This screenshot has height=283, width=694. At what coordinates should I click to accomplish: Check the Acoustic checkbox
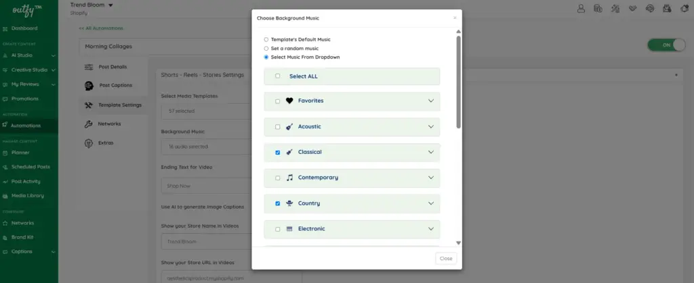(277, 127)
